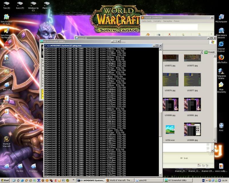Click the uosu140 folder scrollbar up arrow
The image size is (229, 183).
[x=215, y=56]
